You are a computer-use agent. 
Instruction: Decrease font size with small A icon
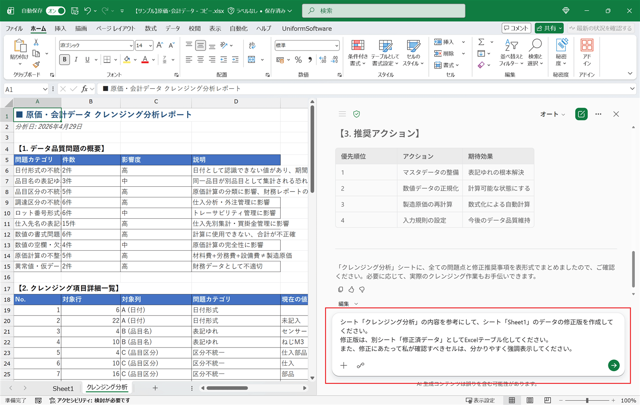pyautogui.click(x=172, y=45)
